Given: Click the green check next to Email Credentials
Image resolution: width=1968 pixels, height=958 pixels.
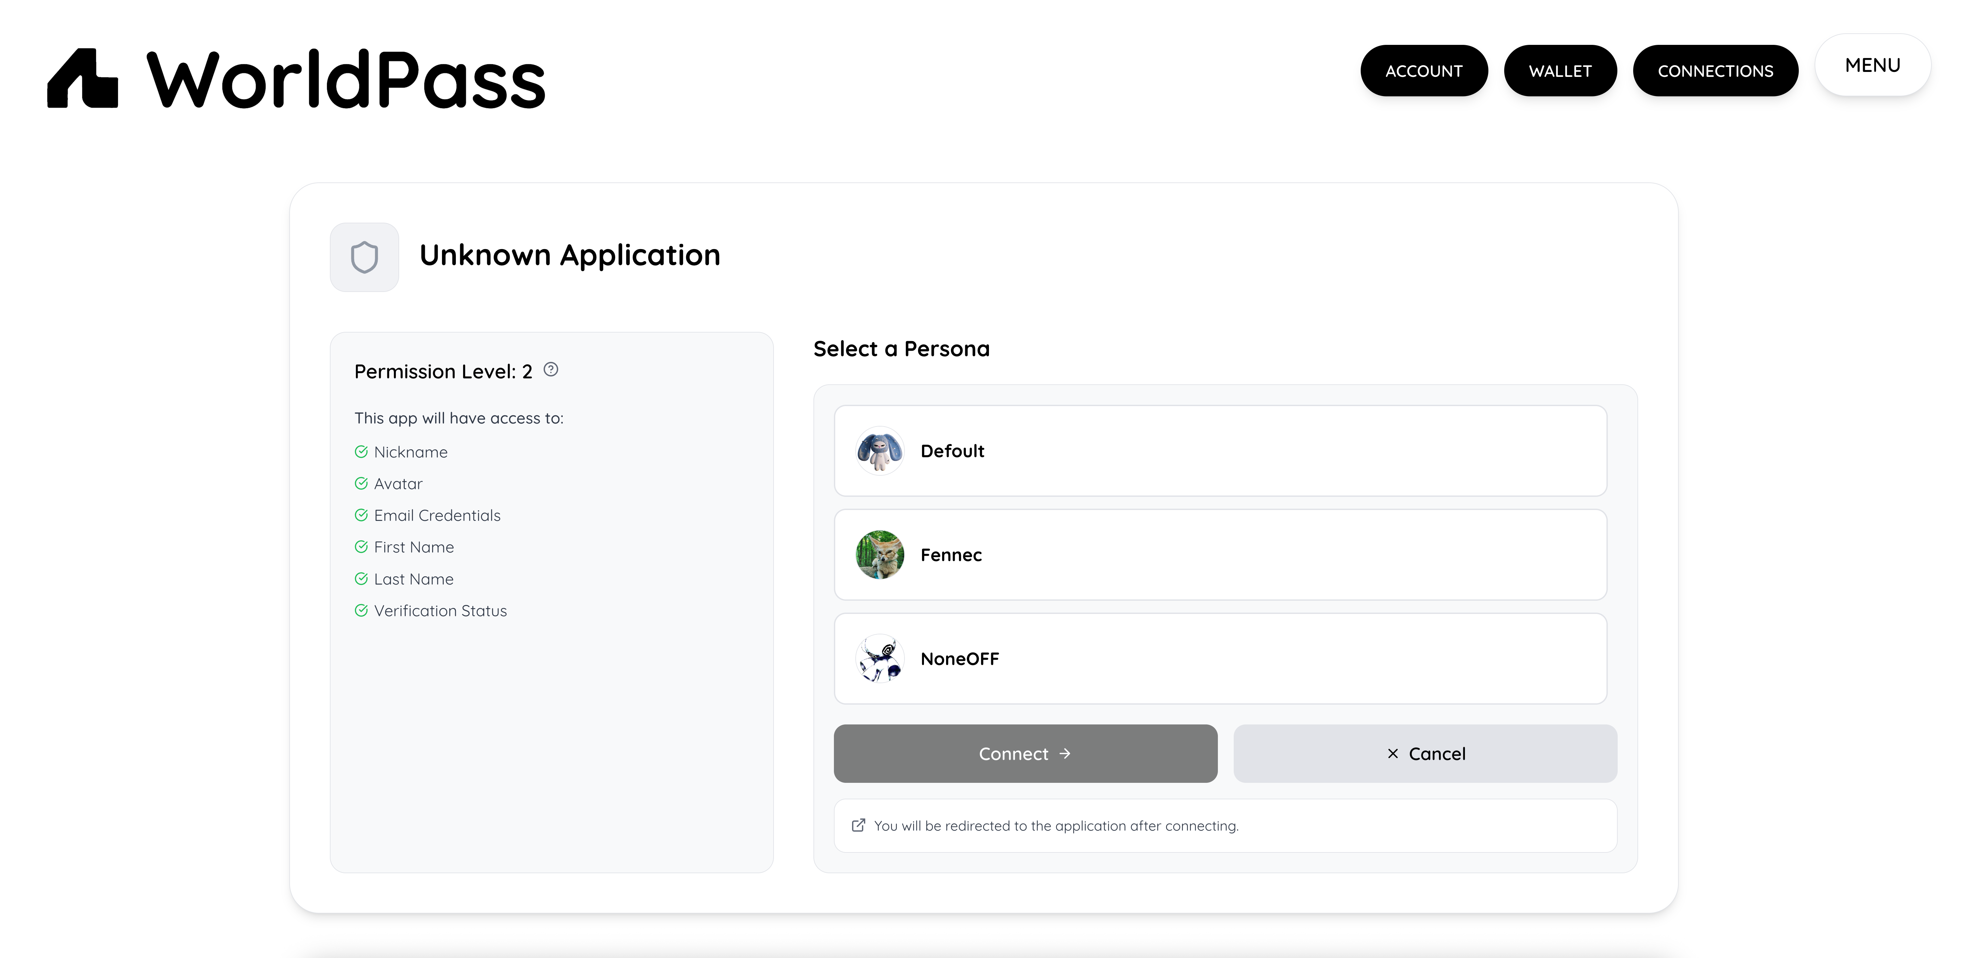Looking at the screenshot, I should click(361, 515).
